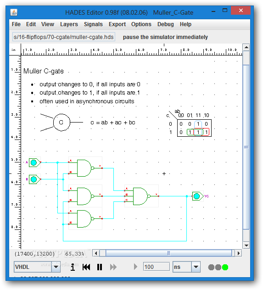
Task: Open the Export menu
Action: 117,24
